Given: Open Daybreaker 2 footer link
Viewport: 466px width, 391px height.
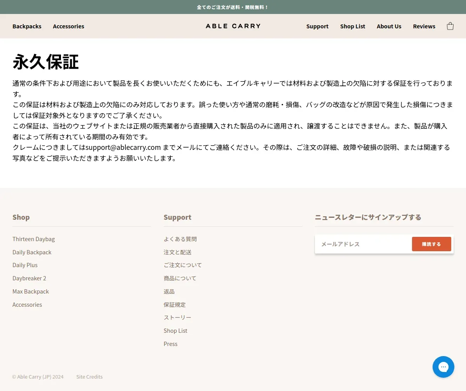Looking at the screenshot, I should tap(29, 278).
